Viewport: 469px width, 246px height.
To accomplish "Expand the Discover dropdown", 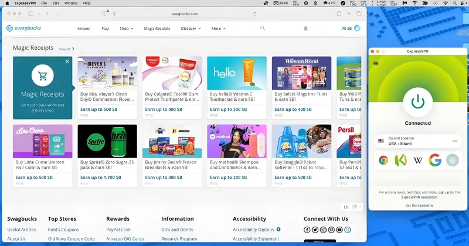I will tap(191, 28).
